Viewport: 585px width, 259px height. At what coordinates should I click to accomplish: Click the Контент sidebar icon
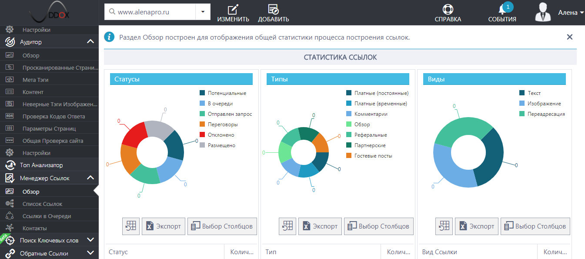10,92
